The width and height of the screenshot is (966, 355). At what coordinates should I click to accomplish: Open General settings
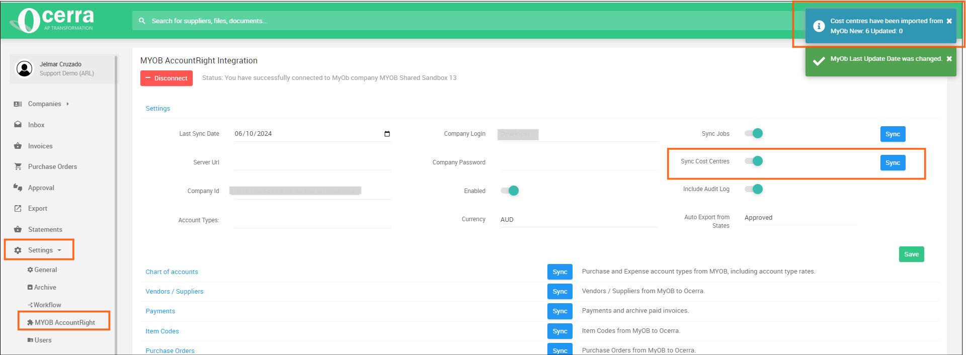45,270
